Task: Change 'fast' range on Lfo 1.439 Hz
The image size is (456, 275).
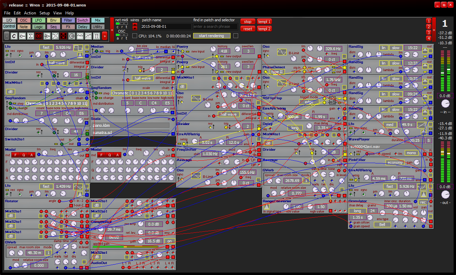Action: coord(46,186)
